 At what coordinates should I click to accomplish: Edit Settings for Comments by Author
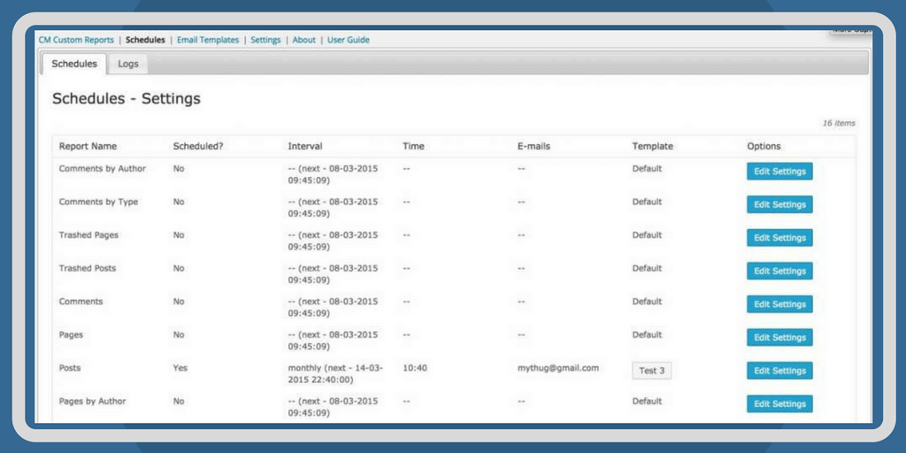pyautogui.click(x=779, y=172)
